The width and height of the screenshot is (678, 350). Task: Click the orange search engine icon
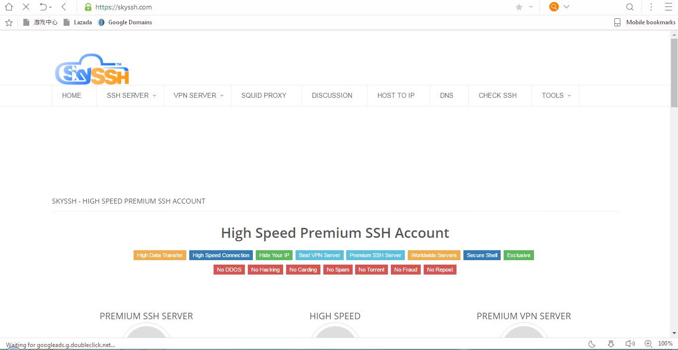[554, 7]
